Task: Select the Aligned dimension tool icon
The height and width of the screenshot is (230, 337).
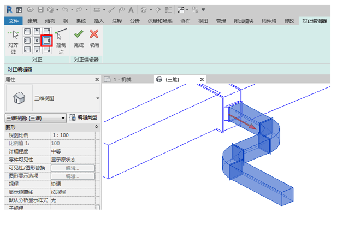Action: pos(112,10)
